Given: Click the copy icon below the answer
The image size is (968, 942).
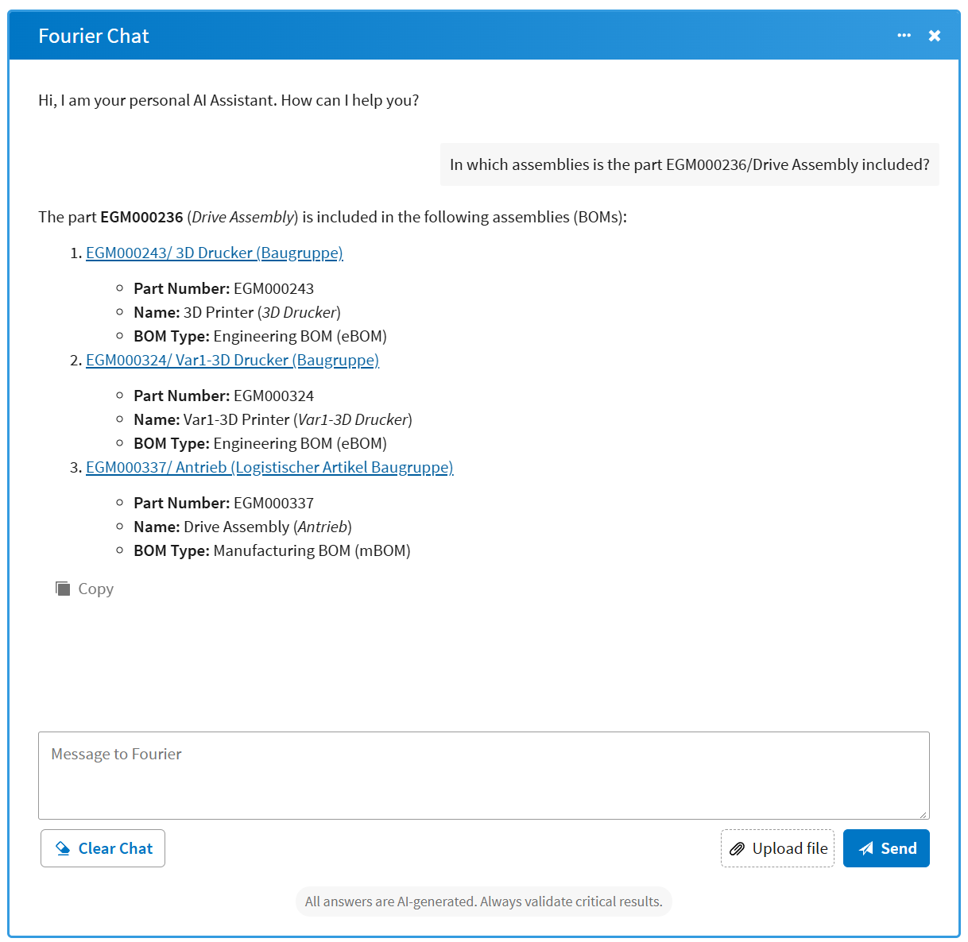Looking at the screenshot, I should tap(63, 589).
